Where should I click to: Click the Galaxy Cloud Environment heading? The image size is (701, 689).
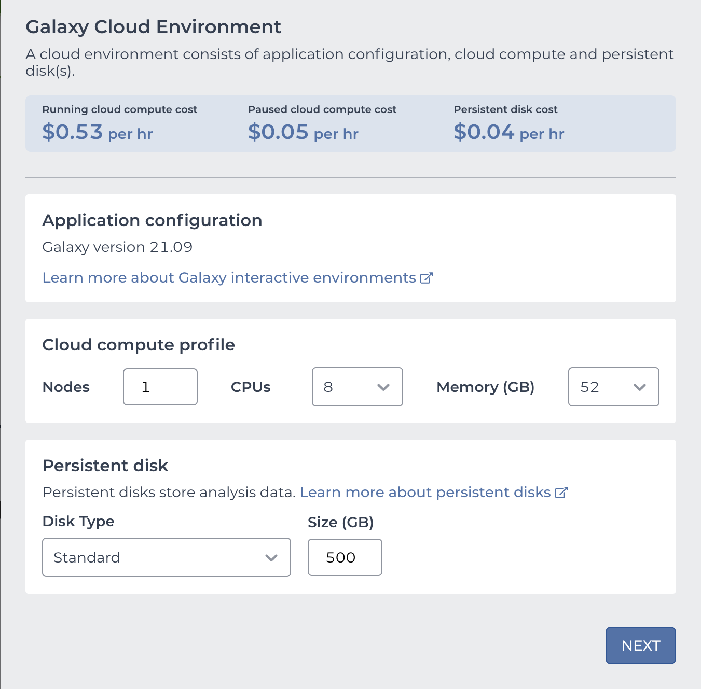pos(154,27)
